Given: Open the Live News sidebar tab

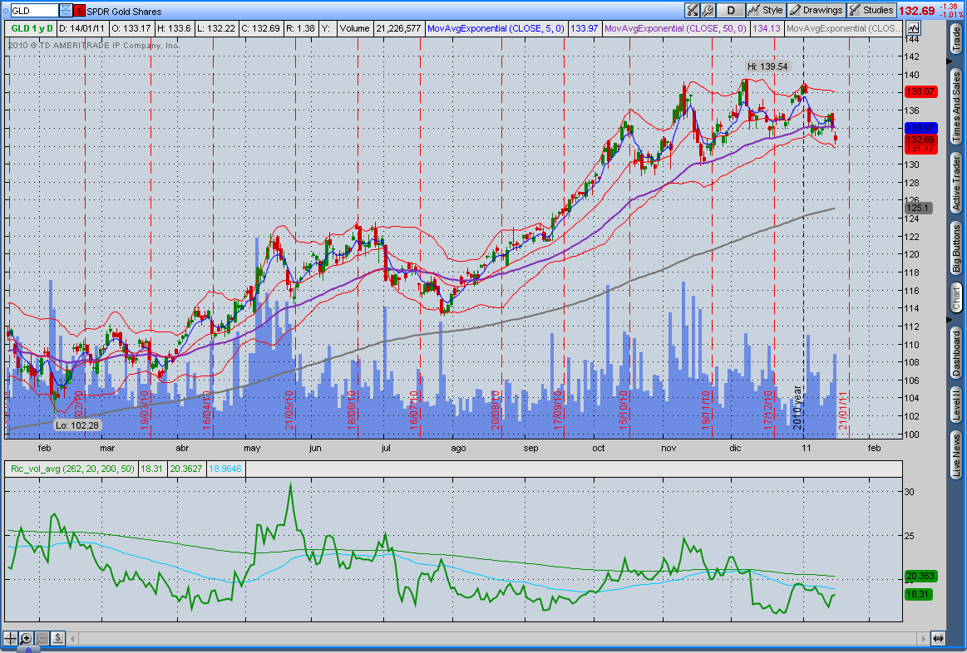Looking at the screenshot, I should coord(956,455).
